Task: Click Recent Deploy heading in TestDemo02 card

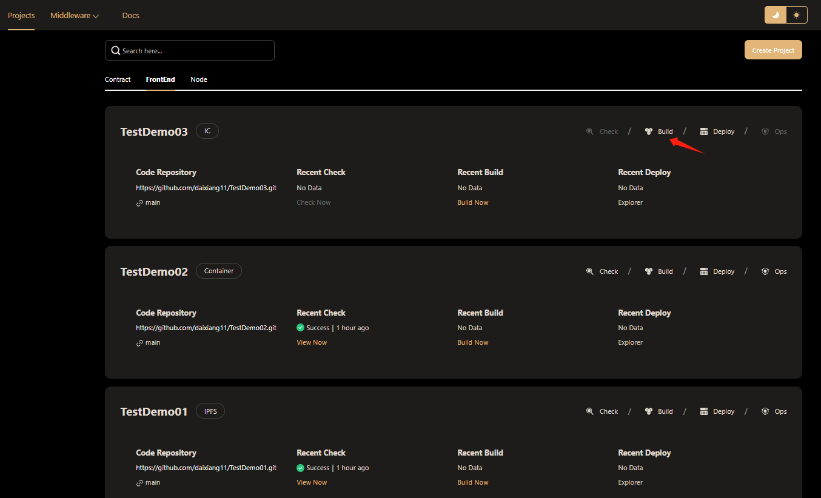Action: [x=645, y=313]
